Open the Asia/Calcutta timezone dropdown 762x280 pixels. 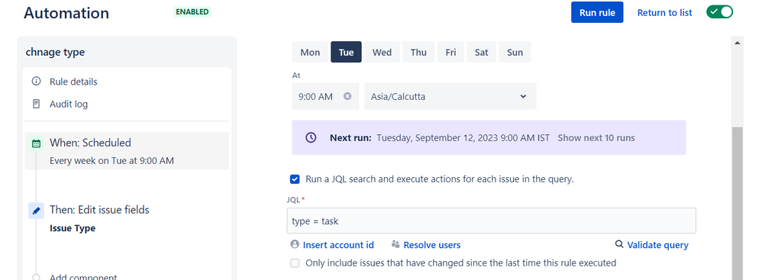point(450,96)
